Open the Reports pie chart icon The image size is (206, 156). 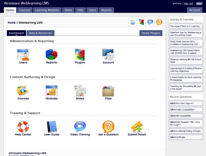pyautogui.click(x=51, y=54)
